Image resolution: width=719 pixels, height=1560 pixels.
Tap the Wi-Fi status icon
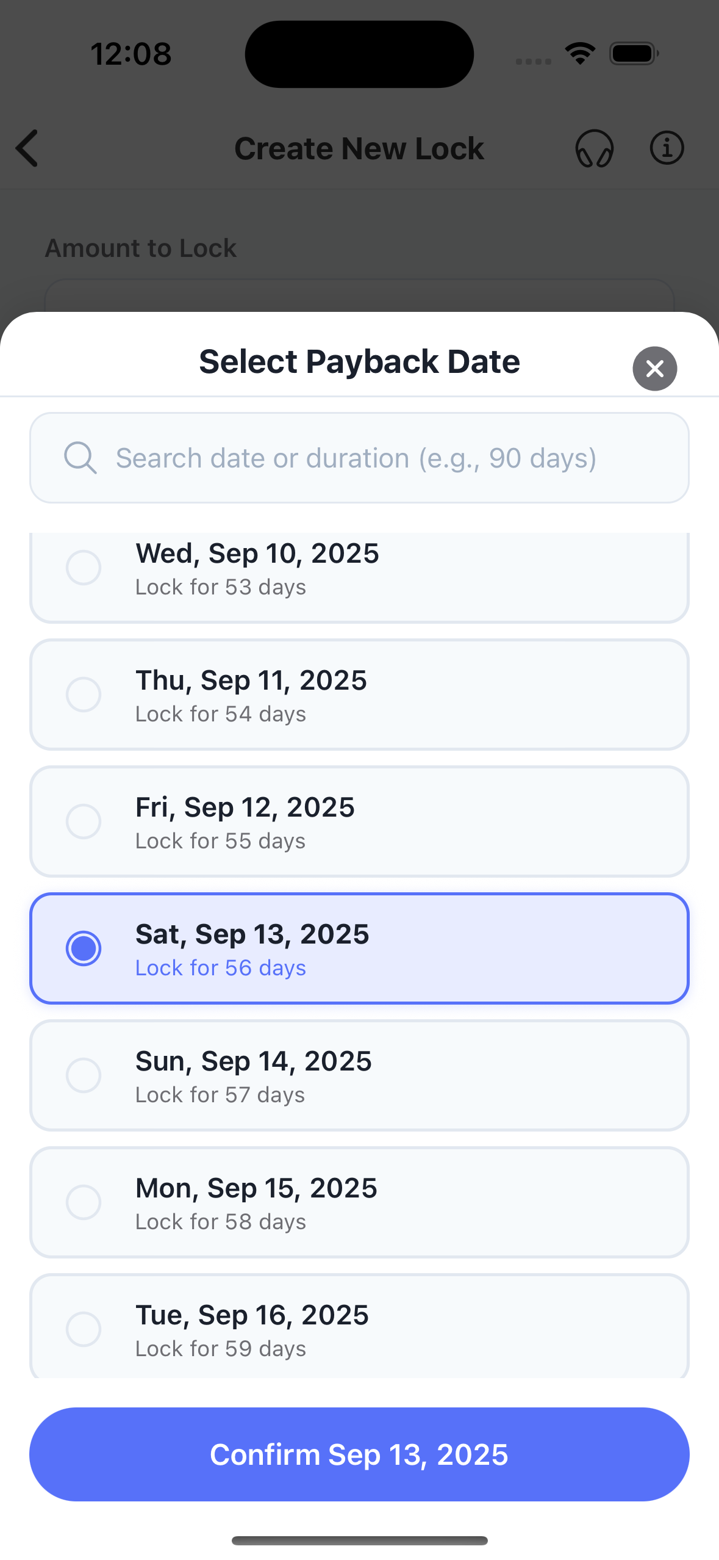pos(580,54)
